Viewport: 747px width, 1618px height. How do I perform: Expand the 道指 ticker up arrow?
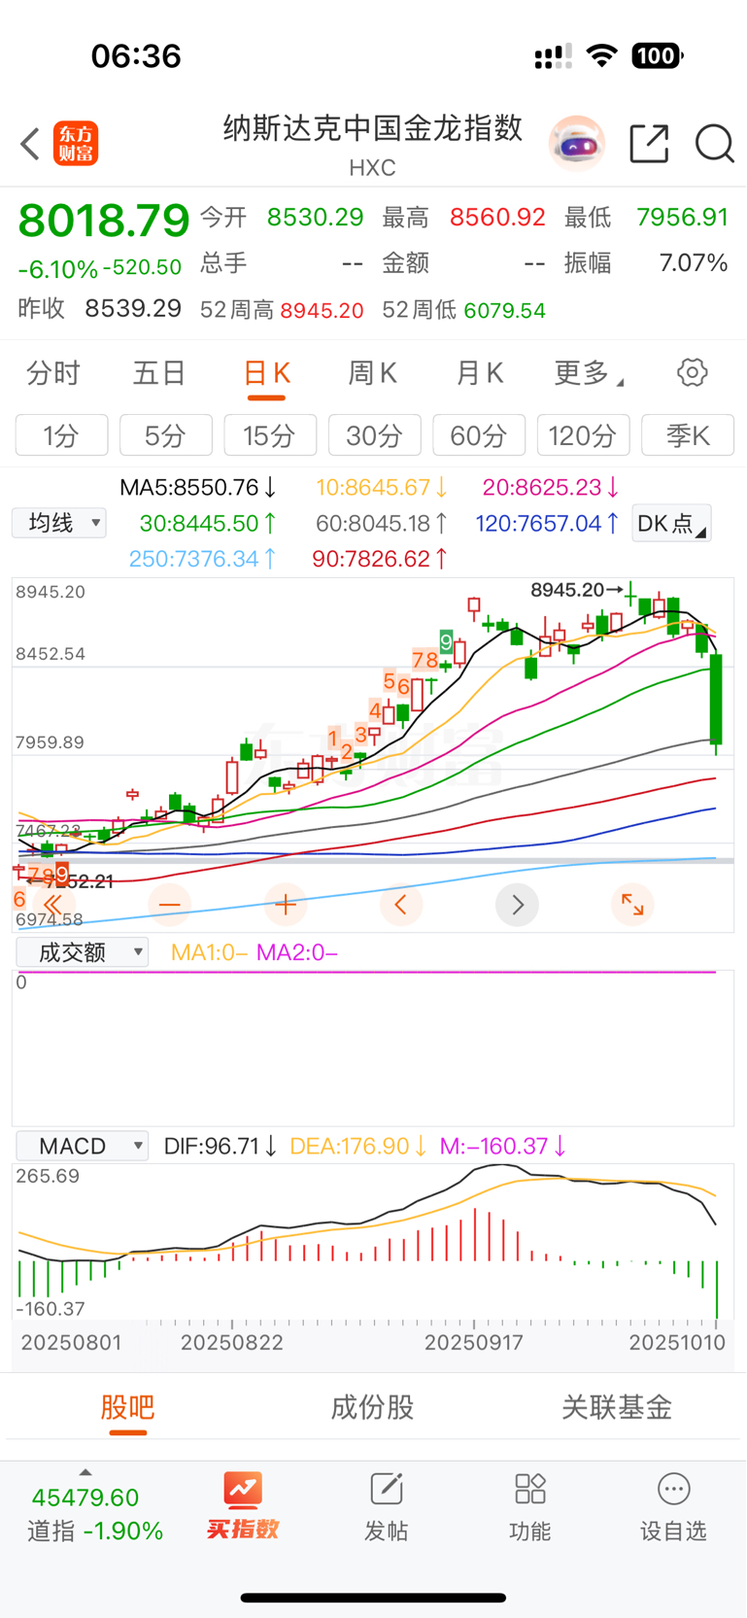[x=85, y=1472]
